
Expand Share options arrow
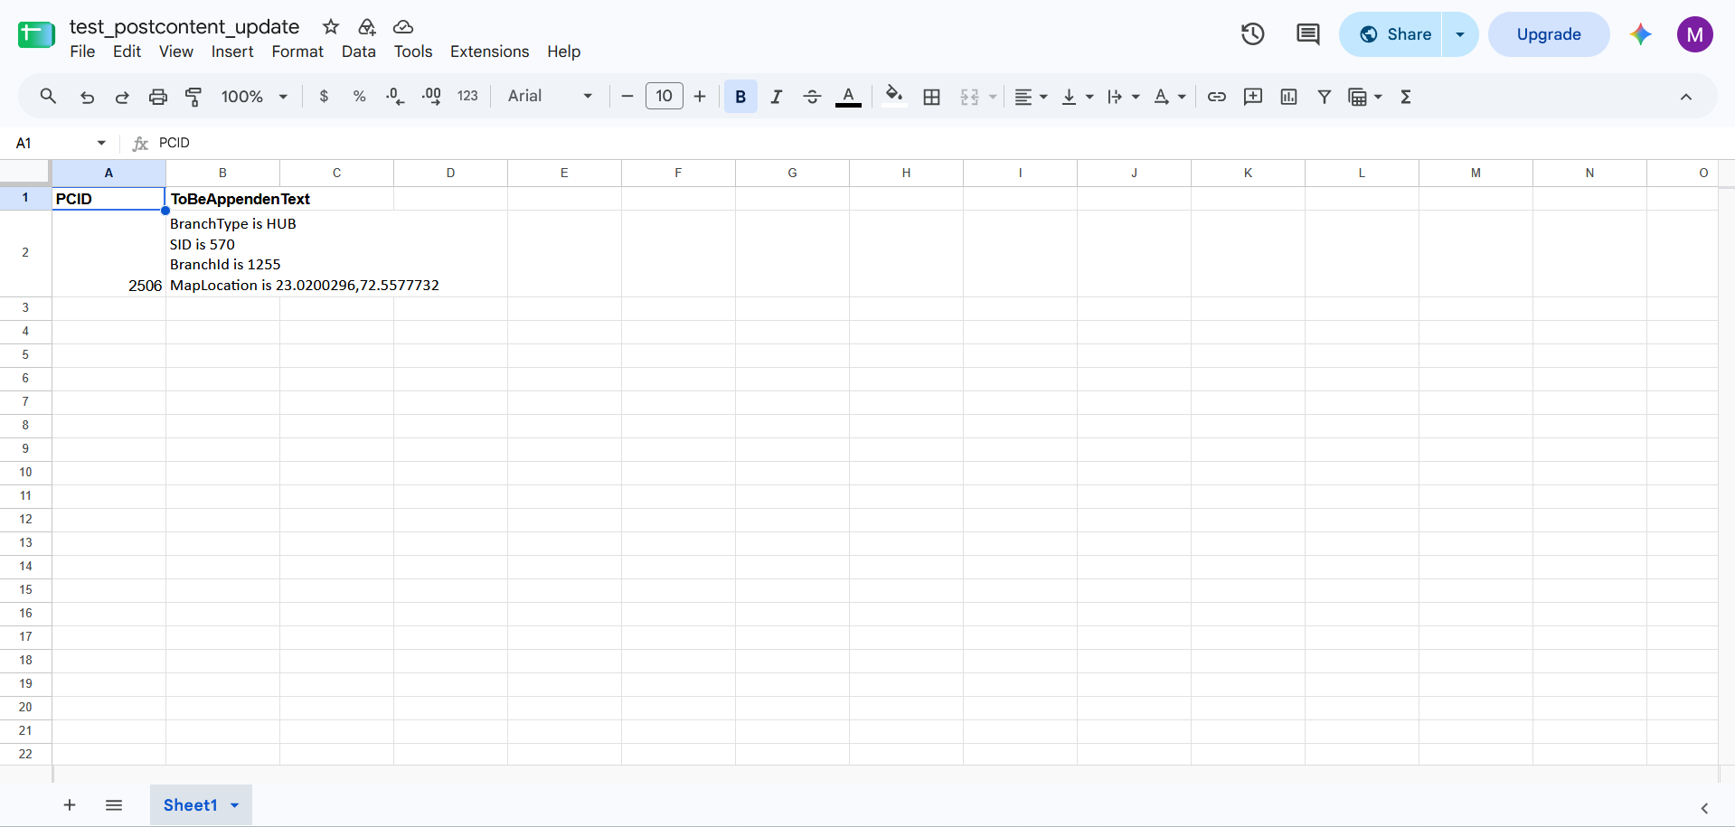[1460, 34]
